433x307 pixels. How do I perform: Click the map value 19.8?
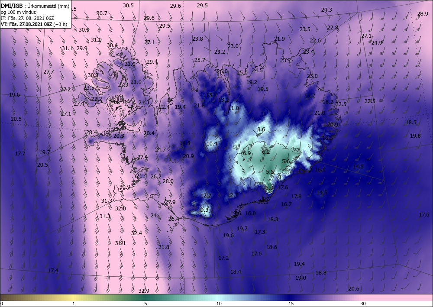coord(415,136)
